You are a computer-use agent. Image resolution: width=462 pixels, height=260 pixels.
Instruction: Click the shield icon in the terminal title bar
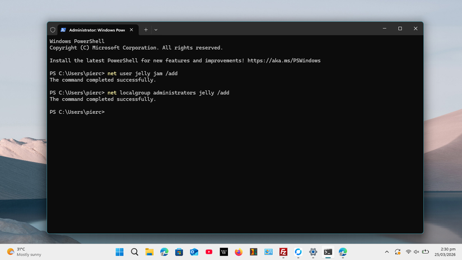coord(53,30)
